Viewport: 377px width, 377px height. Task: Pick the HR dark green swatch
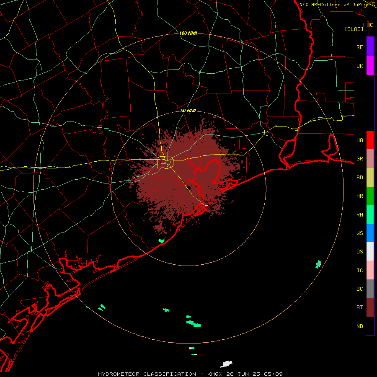(370, 196)
